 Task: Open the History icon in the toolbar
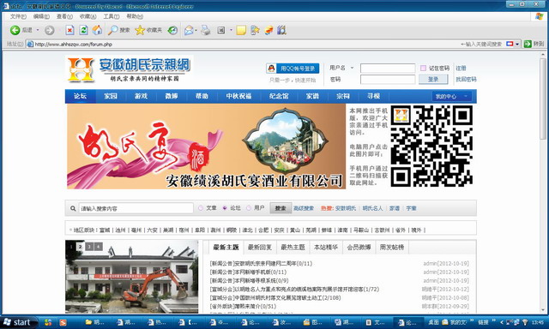click(172, 31)
